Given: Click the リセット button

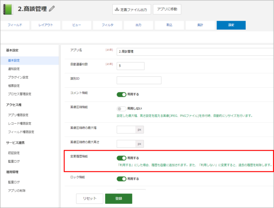Looking at the screenshot, I should pyautogui.click(x=90, y=199).
